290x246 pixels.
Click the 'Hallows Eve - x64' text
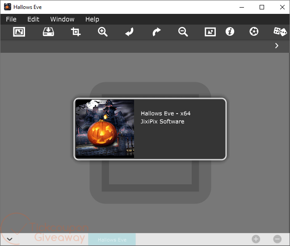point(165,113)
